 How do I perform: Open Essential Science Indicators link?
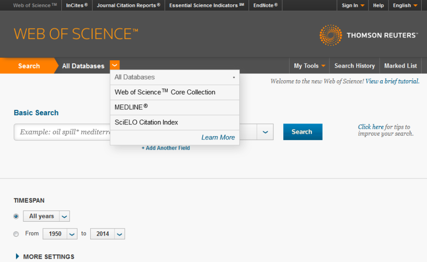click(207, 5)
